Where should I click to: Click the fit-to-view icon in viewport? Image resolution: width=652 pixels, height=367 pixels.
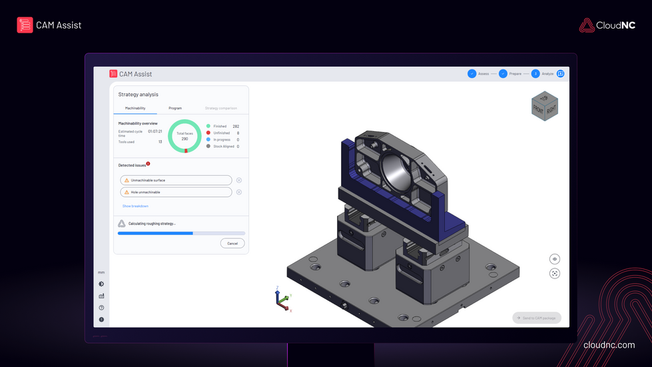555,274
